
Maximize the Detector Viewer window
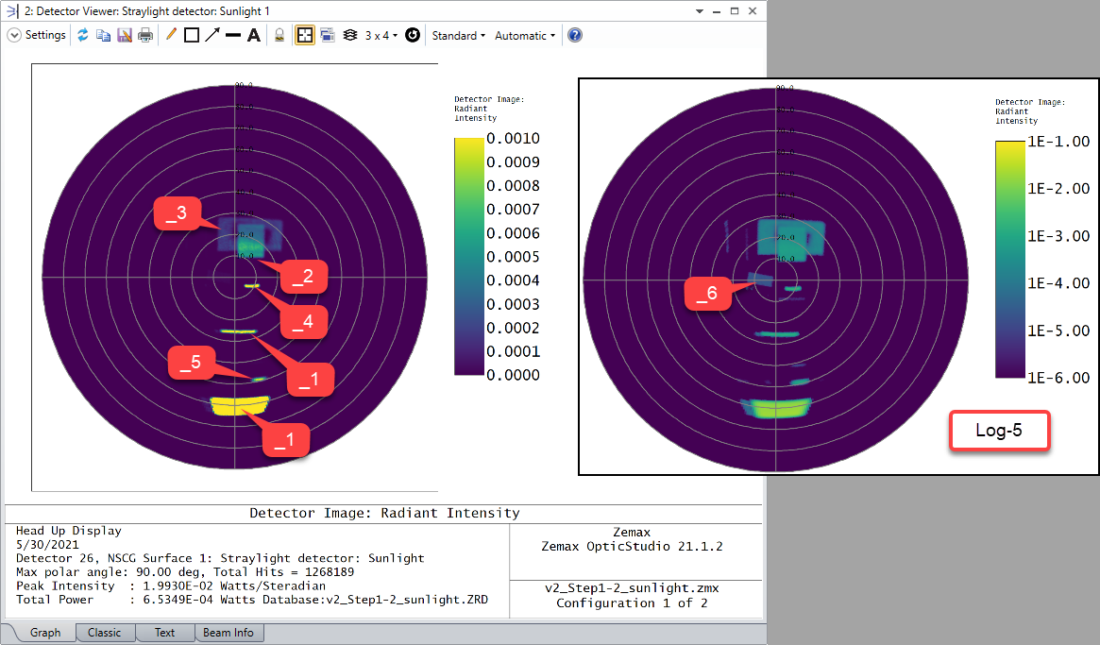[735, 11]
